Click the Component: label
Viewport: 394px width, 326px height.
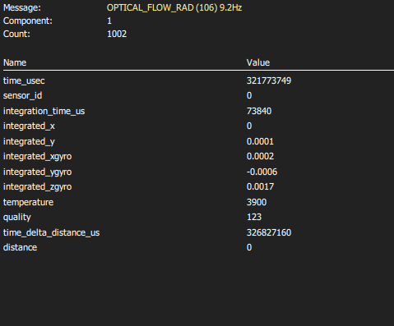point(28,21)
